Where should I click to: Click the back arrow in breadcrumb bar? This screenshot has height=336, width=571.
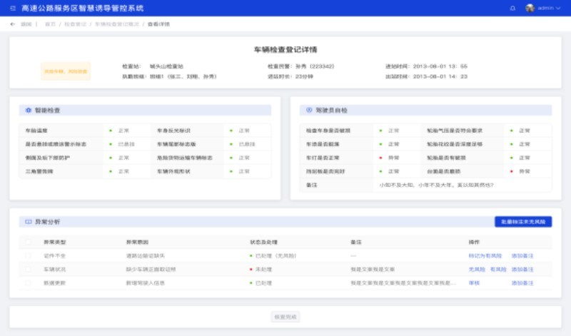point(13,24)
